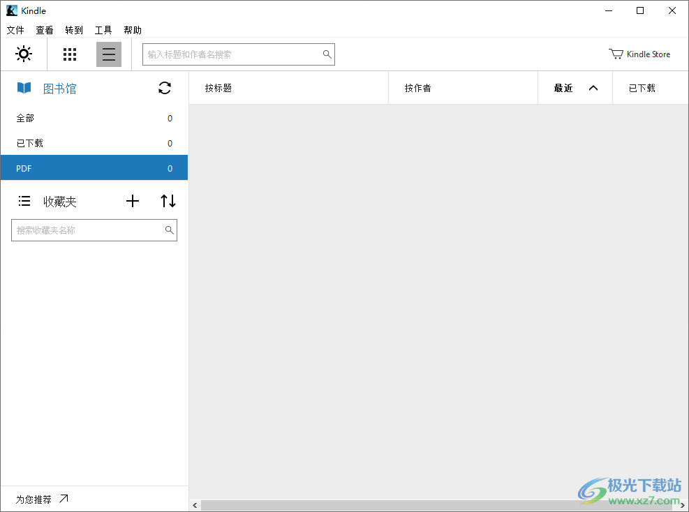Sort by title using 按标题
This screenshot has height=512, width=689.
pos(218,88)
